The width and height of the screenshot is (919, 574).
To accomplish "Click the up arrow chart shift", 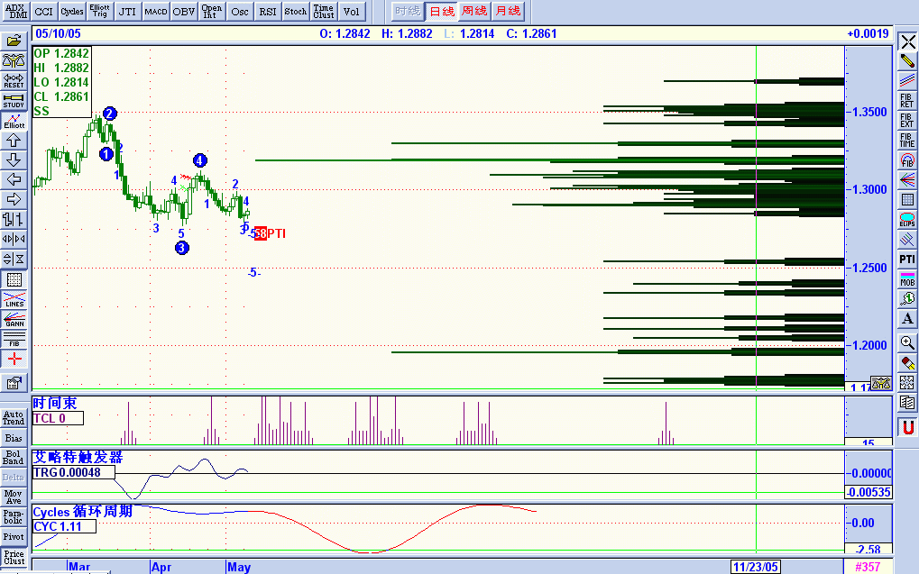I will click(14, 141).
